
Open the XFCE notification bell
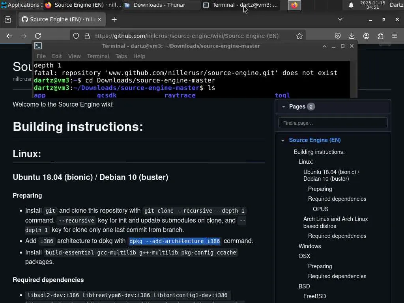351,5
